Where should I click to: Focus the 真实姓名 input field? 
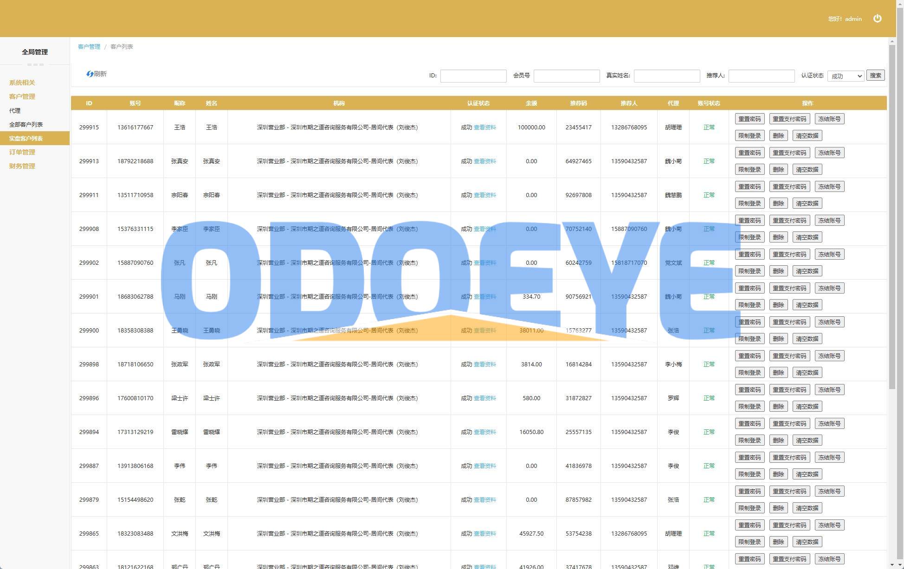[x=667, y=76]
